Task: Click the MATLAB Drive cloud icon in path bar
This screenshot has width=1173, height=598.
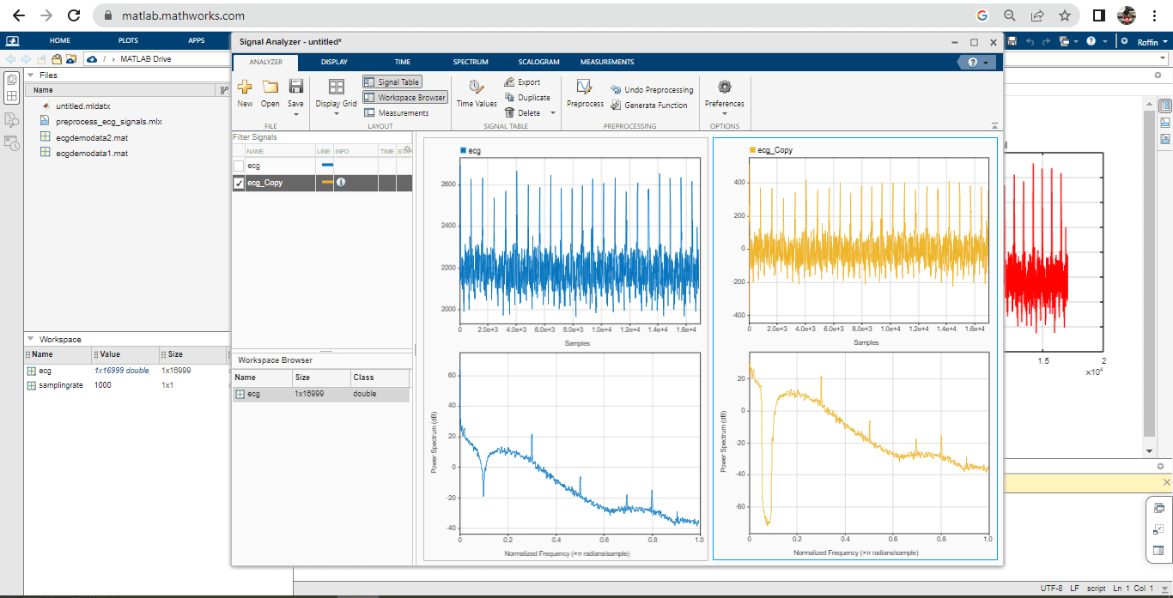Action: pos(92,59)
